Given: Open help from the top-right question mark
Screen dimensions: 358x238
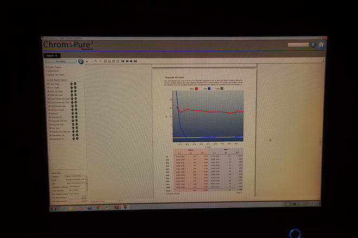Looking at the screenshot, I should pos(313,45).
